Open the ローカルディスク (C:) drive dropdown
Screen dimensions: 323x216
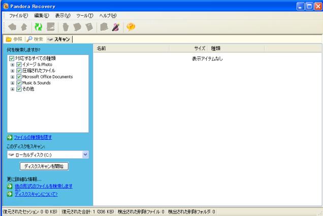(x=85, y=155)
